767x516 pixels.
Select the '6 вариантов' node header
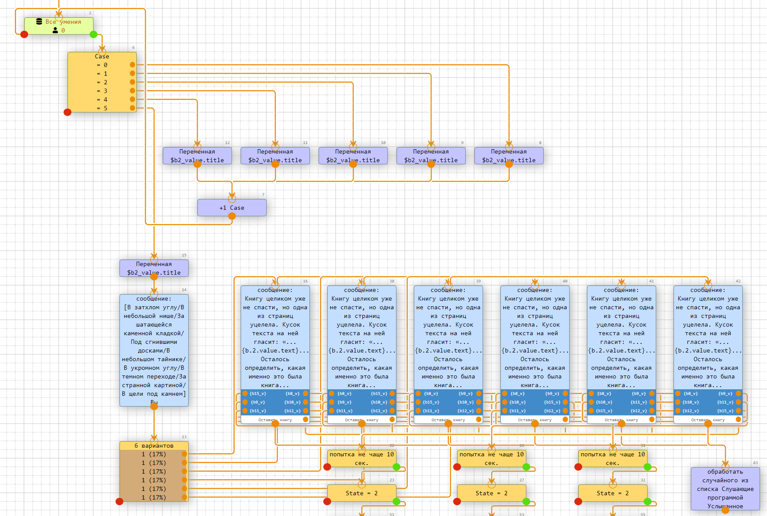(x=154, y=445)
